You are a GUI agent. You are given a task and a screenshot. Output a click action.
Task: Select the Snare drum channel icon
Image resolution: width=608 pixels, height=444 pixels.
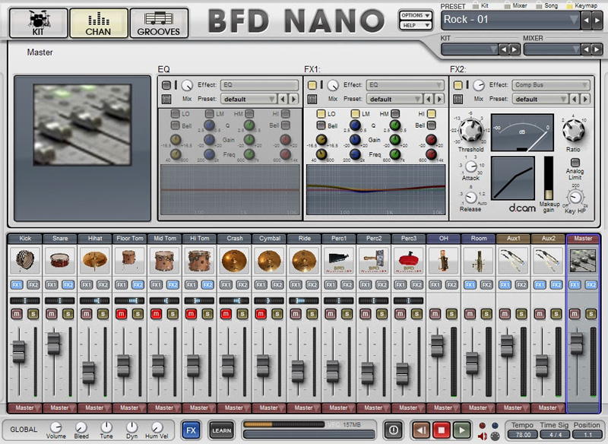60,260
